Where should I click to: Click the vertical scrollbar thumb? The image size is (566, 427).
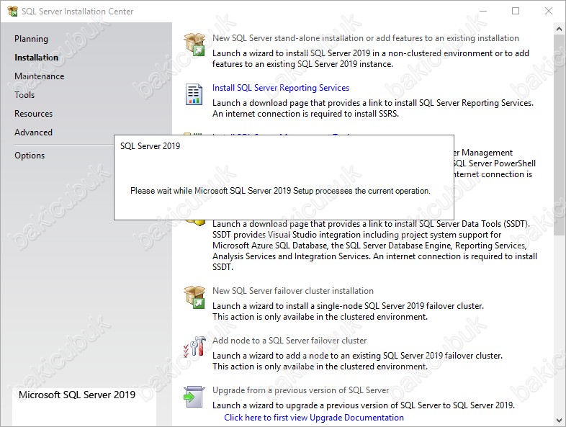tap(559, 135)
